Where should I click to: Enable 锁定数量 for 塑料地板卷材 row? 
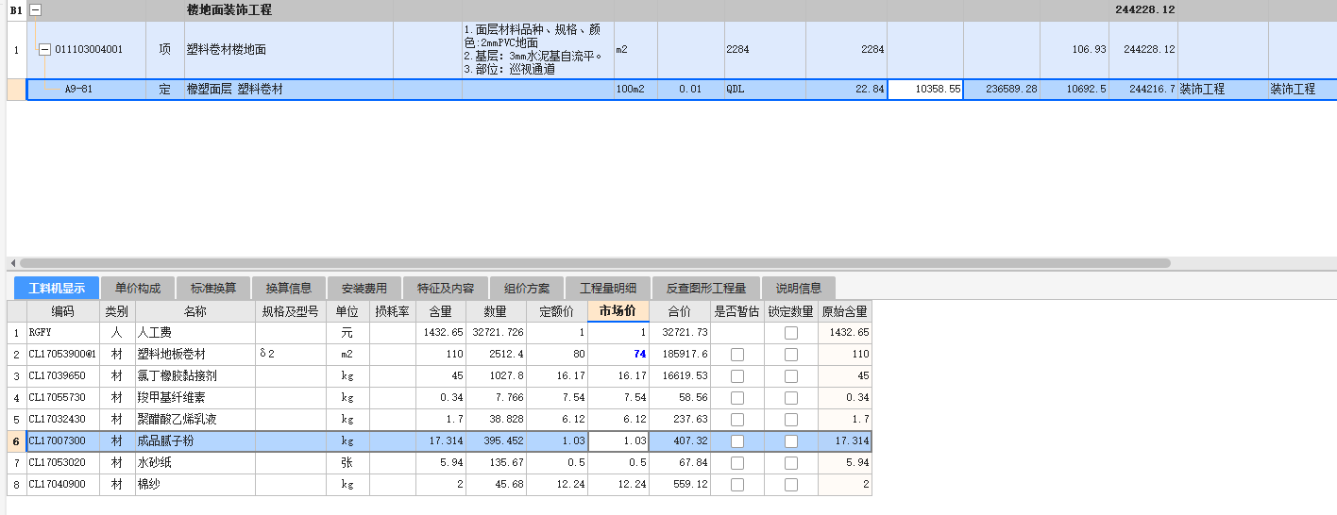click(x=791, y=354)
